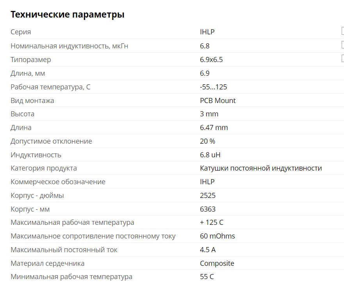Click the Высота row label
The width and height of the screenshot is (344, 283).
click(x=23, y=114)
